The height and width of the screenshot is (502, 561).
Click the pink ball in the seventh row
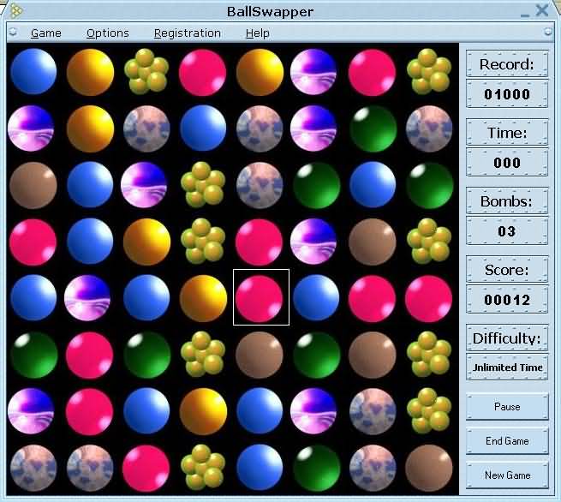pyautogui.click(x=90, y=411)
